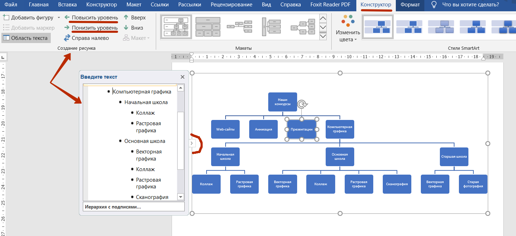Open Добавить фигуру dropdown arrow

(59, 18)
